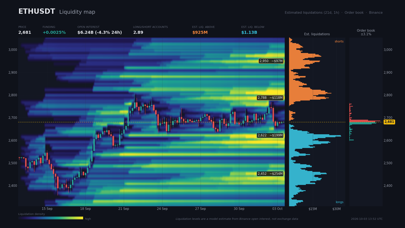This screenshot has height=228, width=405.
Task: Click the model estimate disclaimer footnote
Action: tap(237, 219)
